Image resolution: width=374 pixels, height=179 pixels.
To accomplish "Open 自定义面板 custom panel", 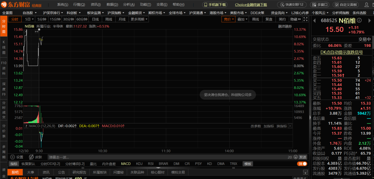I will [345, 5].
